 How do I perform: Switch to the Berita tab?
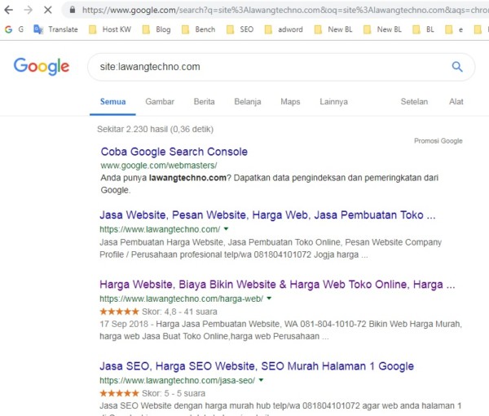(205, 102)
